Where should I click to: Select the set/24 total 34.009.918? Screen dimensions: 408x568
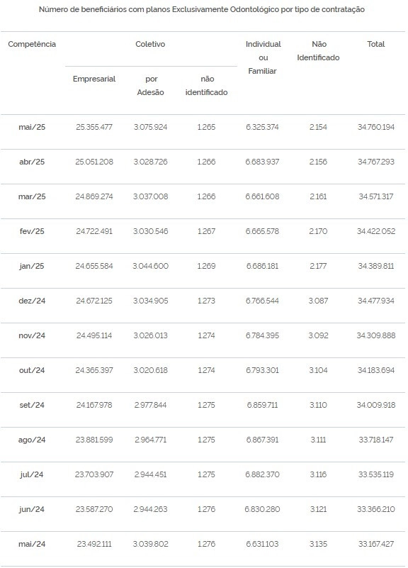376,405
